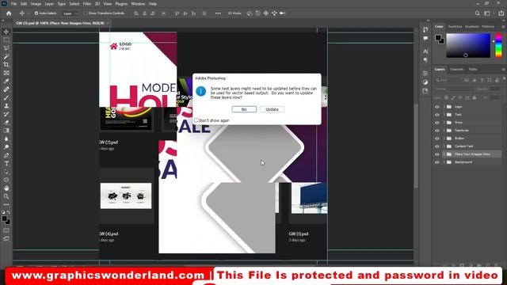This screenshot has width=507, height=285.
Task: Tick the Don't show again checkbox
Action: click(196, 120)
